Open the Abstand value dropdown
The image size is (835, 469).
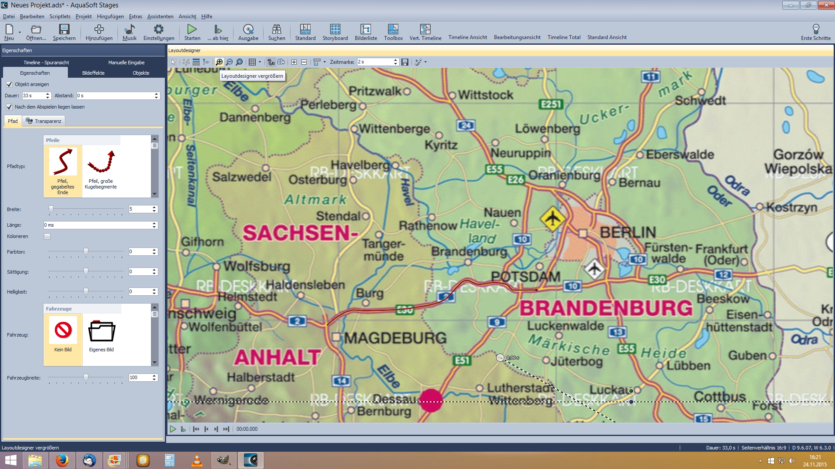click(156, 96)
